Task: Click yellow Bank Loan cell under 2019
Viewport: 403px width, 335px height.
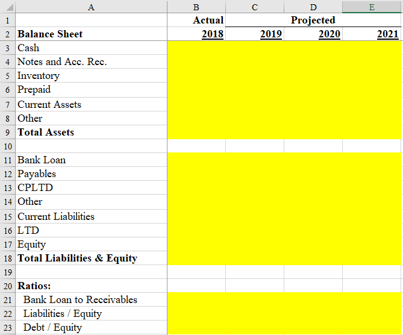Action: pyautogui.click(x=255, y=160)
